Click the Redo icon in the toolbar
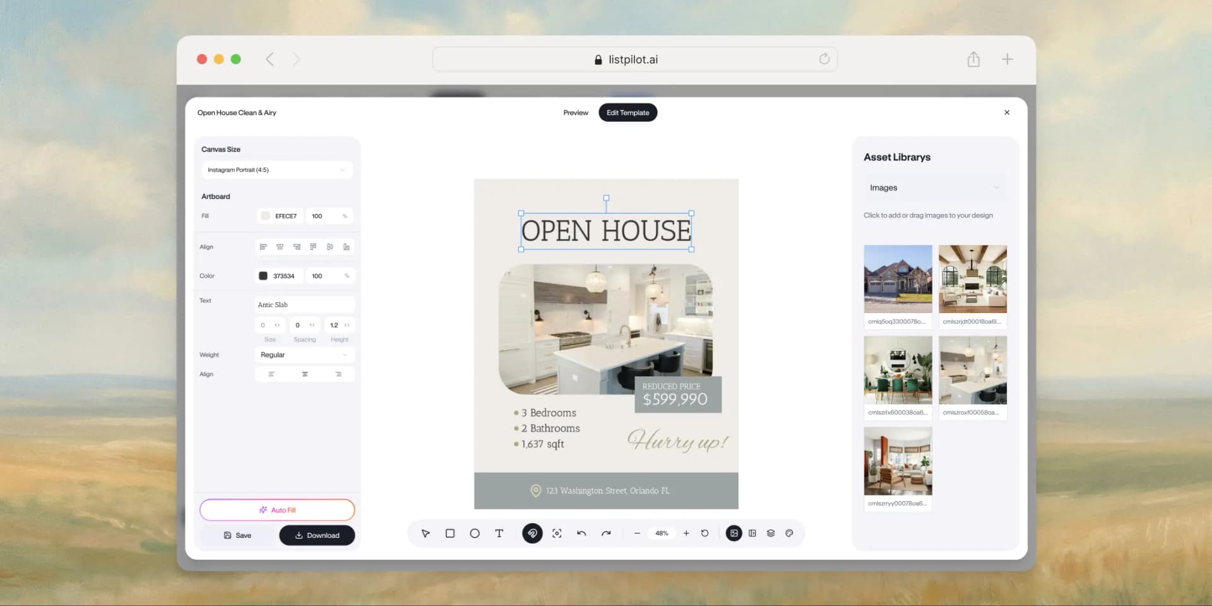 coord(606,533)
